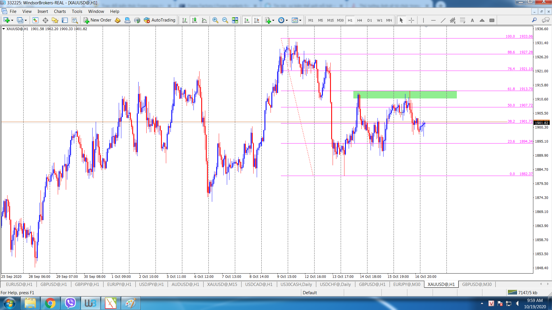The height and width of the screenshot is (310, 552).
Task: Draw a trendline tool
Action: point(443,20)
